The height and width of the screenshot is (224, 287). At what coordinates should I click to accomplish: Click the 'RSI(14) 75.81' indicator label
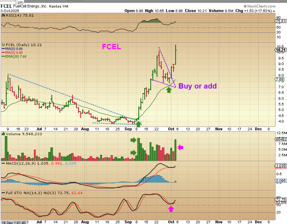tap(20, 16)
